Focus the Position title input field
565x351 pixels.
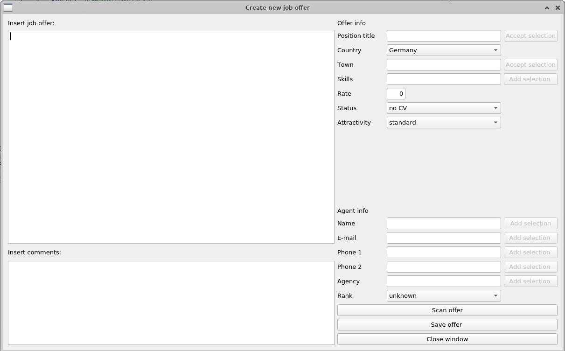pyautogui.click(x=443, y=35)
